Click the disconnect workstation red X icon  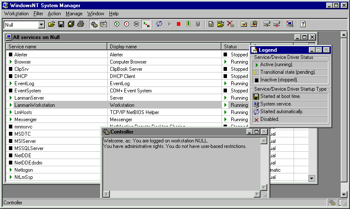click(277, 24)
